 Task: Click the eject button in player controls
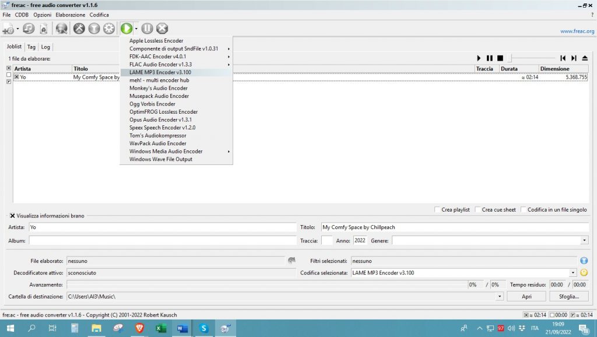(x=585, y=58)
